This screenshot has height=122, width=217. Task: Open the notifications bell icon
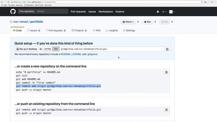pyautogui.click(x=158, y=12)
